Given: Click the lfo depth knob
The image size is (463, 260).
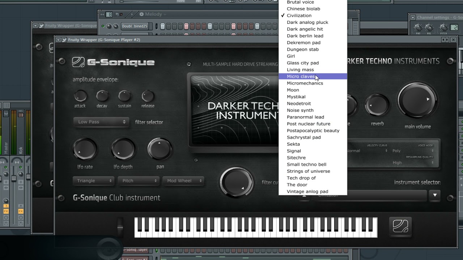Looking at the screenshot, I should tap(123, 149).
